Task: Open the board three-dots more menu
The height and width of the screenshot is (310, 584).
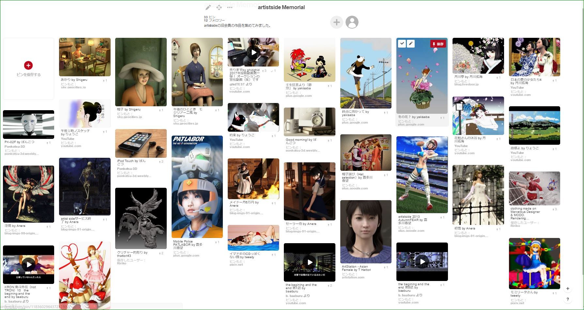Action: coord(230,7)
